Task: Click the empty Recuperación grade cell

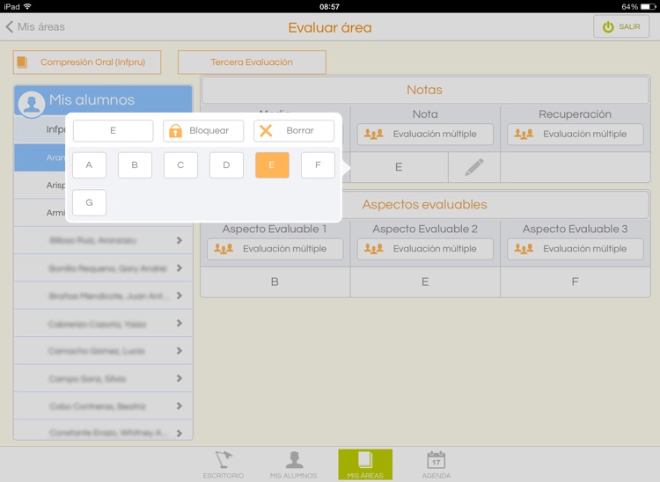Action: click(x=575, y=167)
